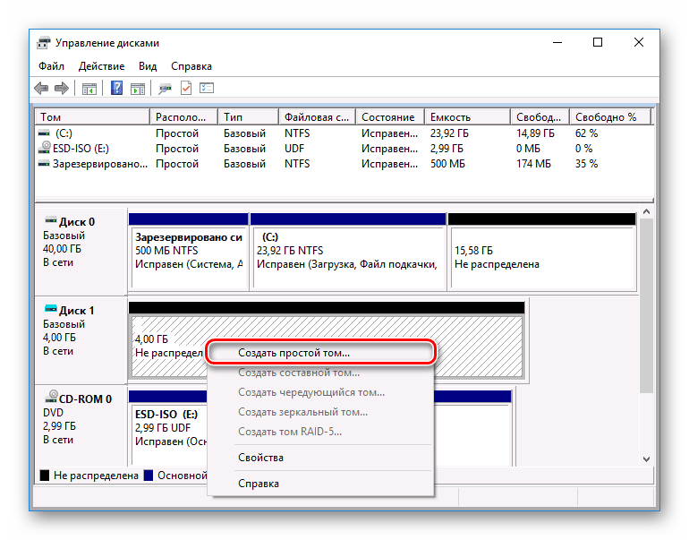Toggle the console tree toolbar icon
Image resolution: width=689 pixels, height=540 pixels.
pyautogui.click(x=89, y=89)
